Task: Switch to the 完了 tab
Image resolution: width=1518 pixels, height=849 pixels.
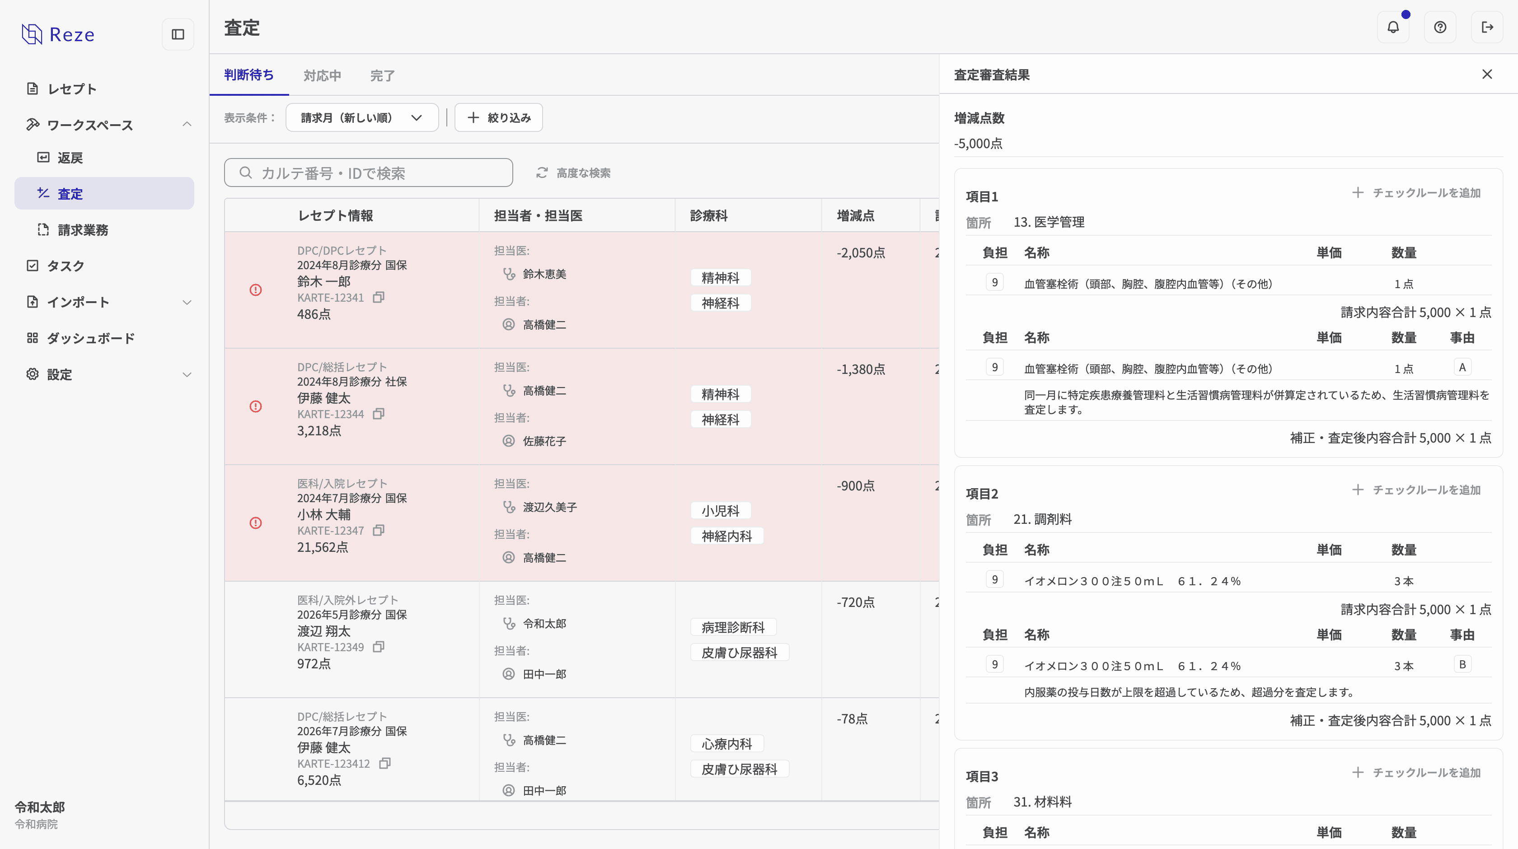Action: [x=383, y=75]
